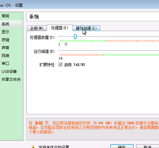Open the 显示 settings category

click(x=5, y=32)
